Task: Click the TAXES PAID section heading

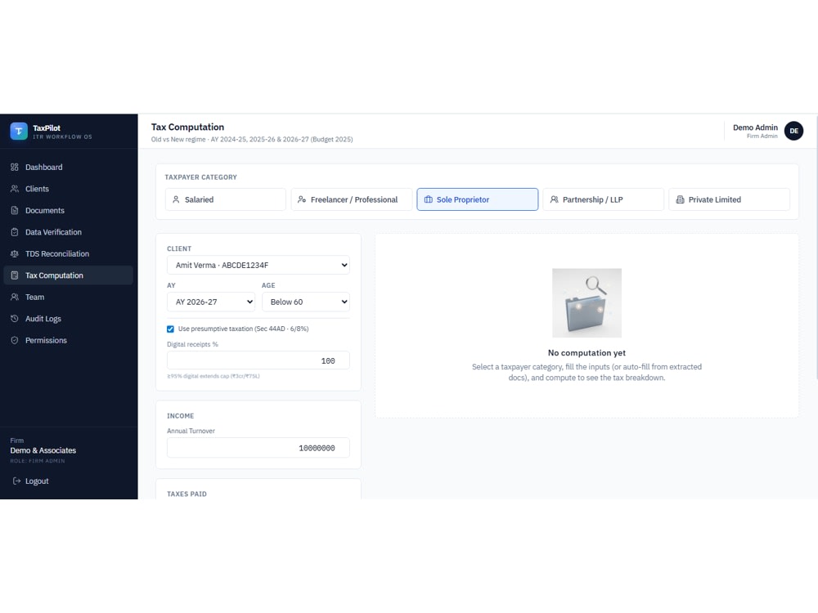Action: point(187,494)
